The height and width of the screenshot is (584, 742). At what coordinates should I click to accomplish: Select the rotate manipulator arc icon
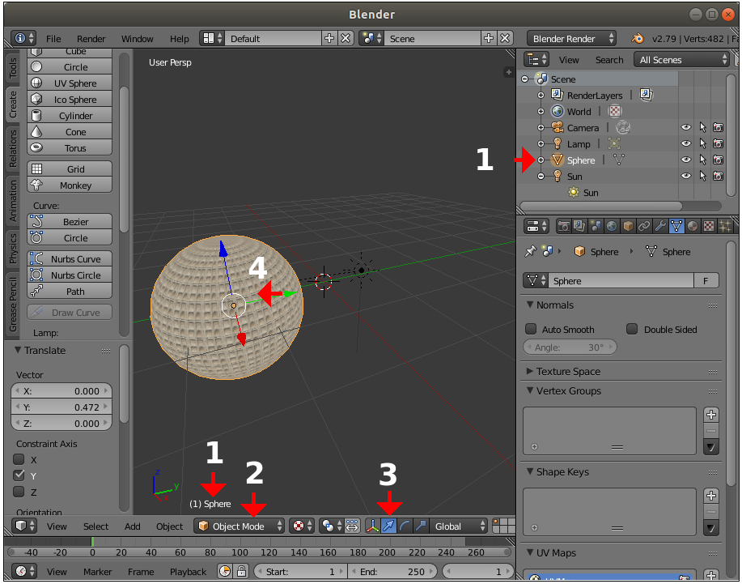coord(405,526)
